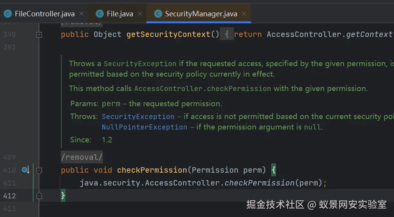Viewport: 394px width, 217px height.
Task: Switch to the File.java tab
Action: pos(120,14)
